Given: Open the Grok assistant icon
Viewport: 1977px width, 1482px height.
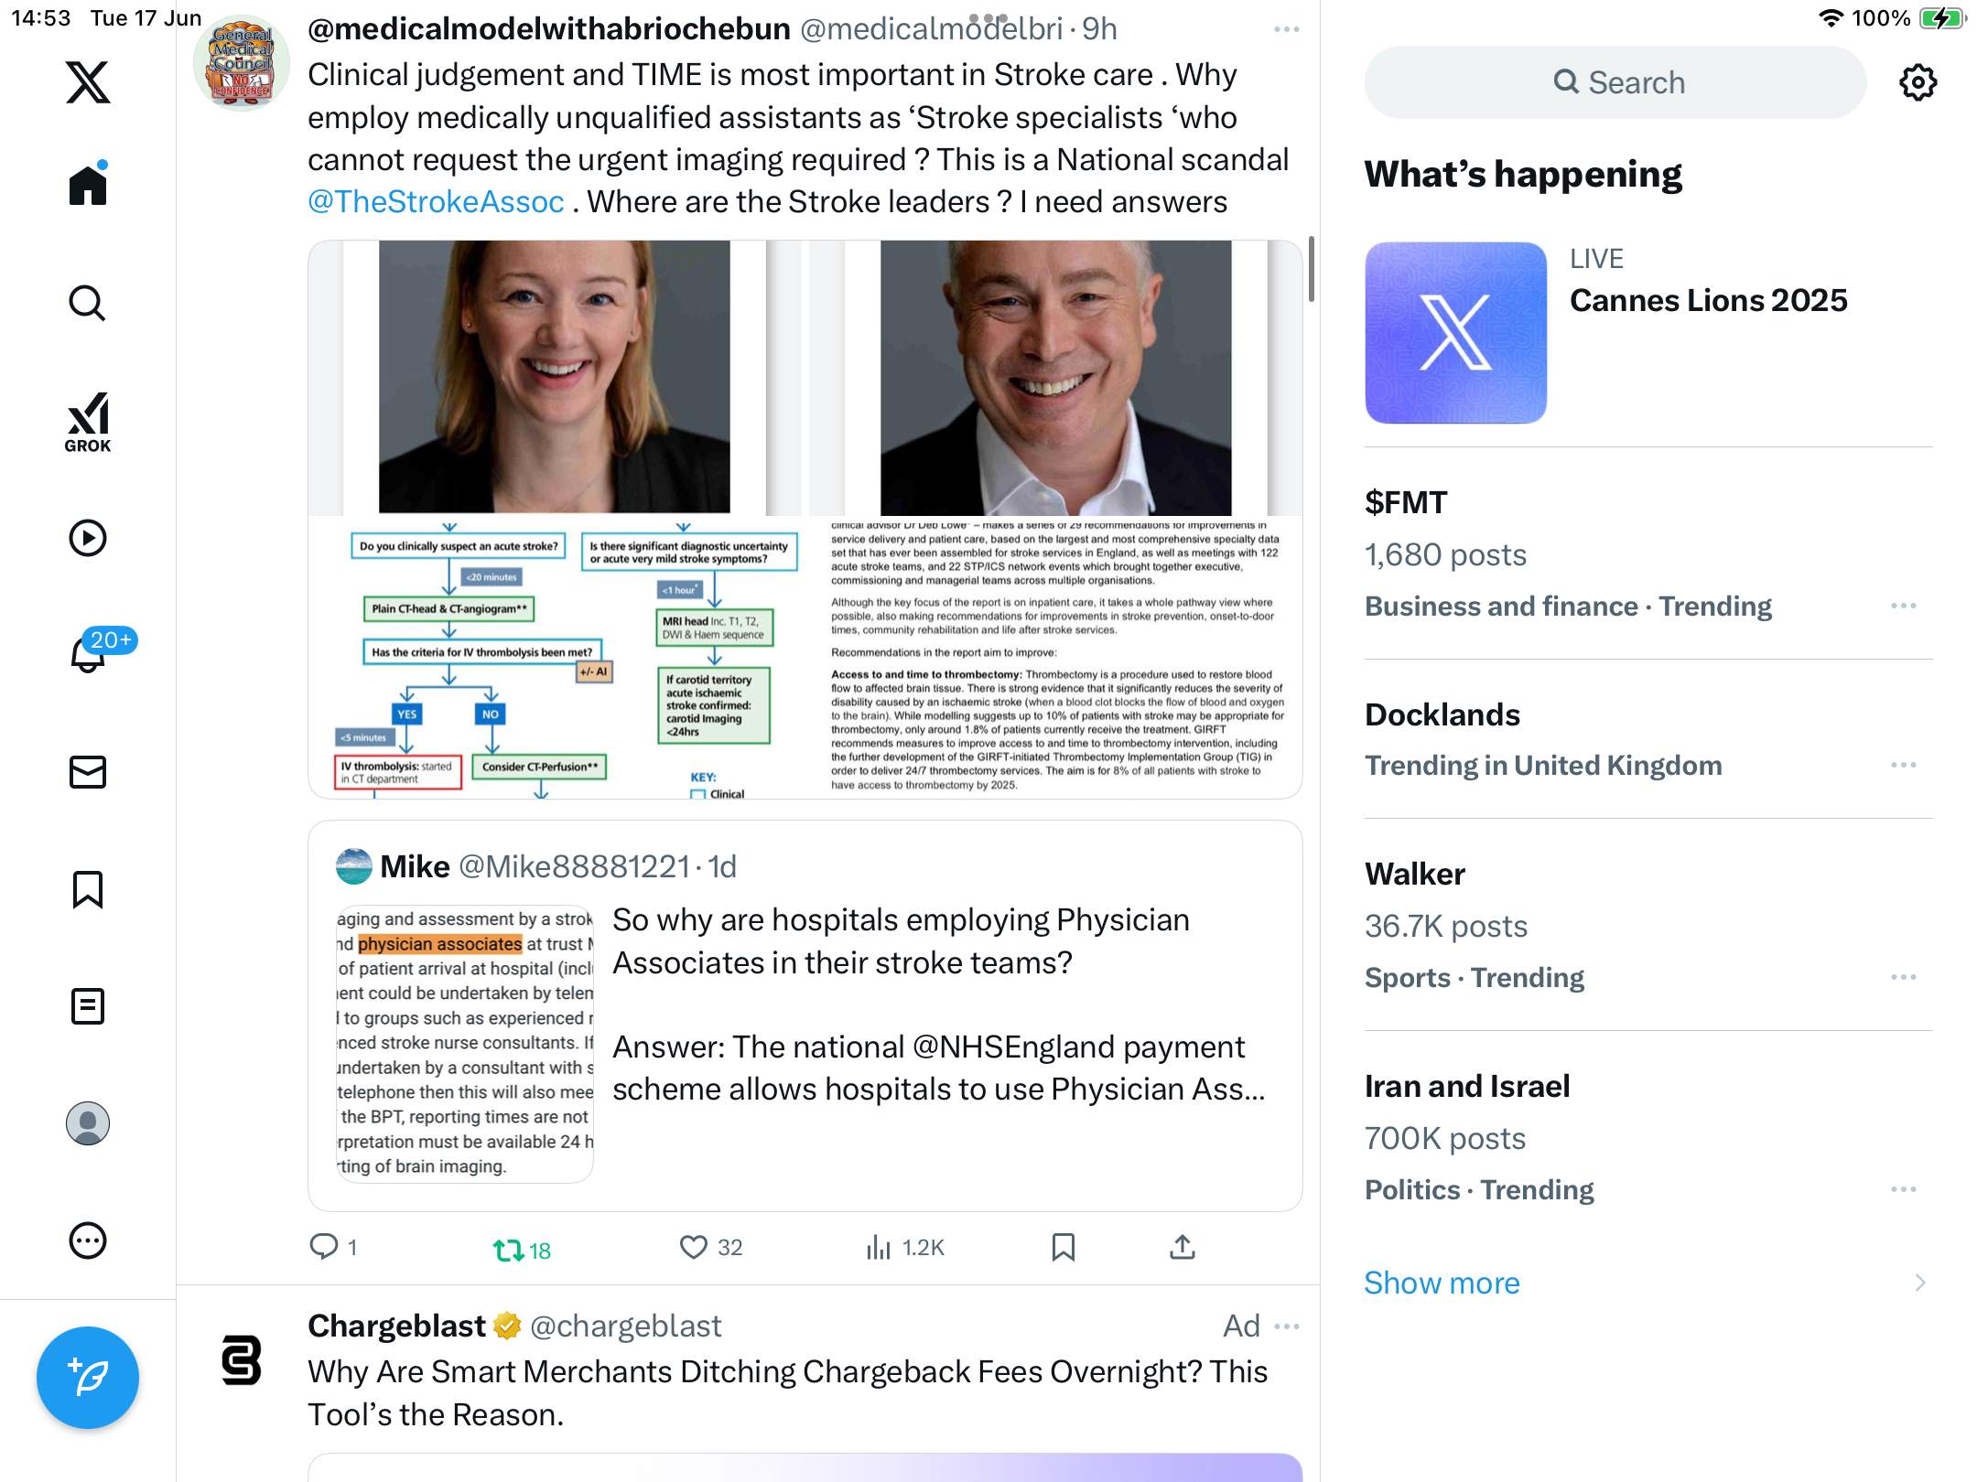Looking at the screenshot, I should pyautogui.click(x=88, y=422).
